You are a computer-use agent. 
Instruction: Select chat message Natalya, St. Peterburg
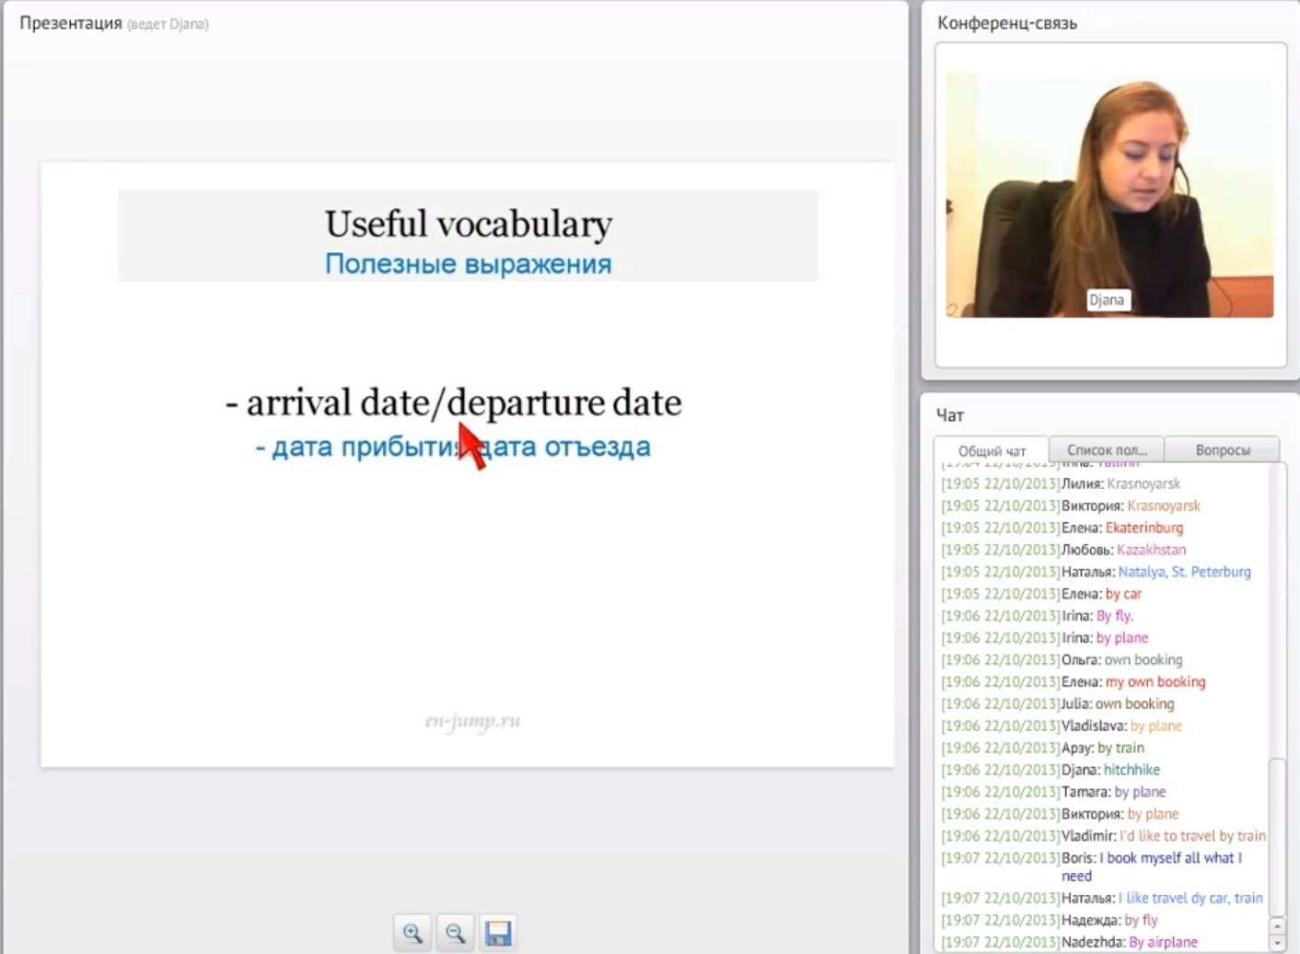[x=1097, y=572]
